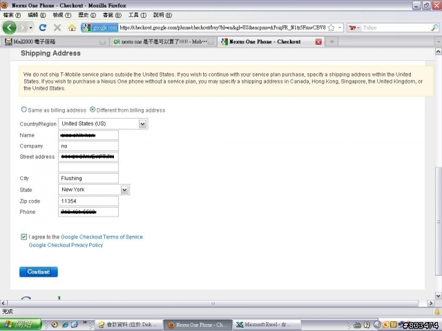The height and width of the screenshot is (331, 442).
Task: Open the list all tabs dropdown
Action: click(x=439, y=41)
